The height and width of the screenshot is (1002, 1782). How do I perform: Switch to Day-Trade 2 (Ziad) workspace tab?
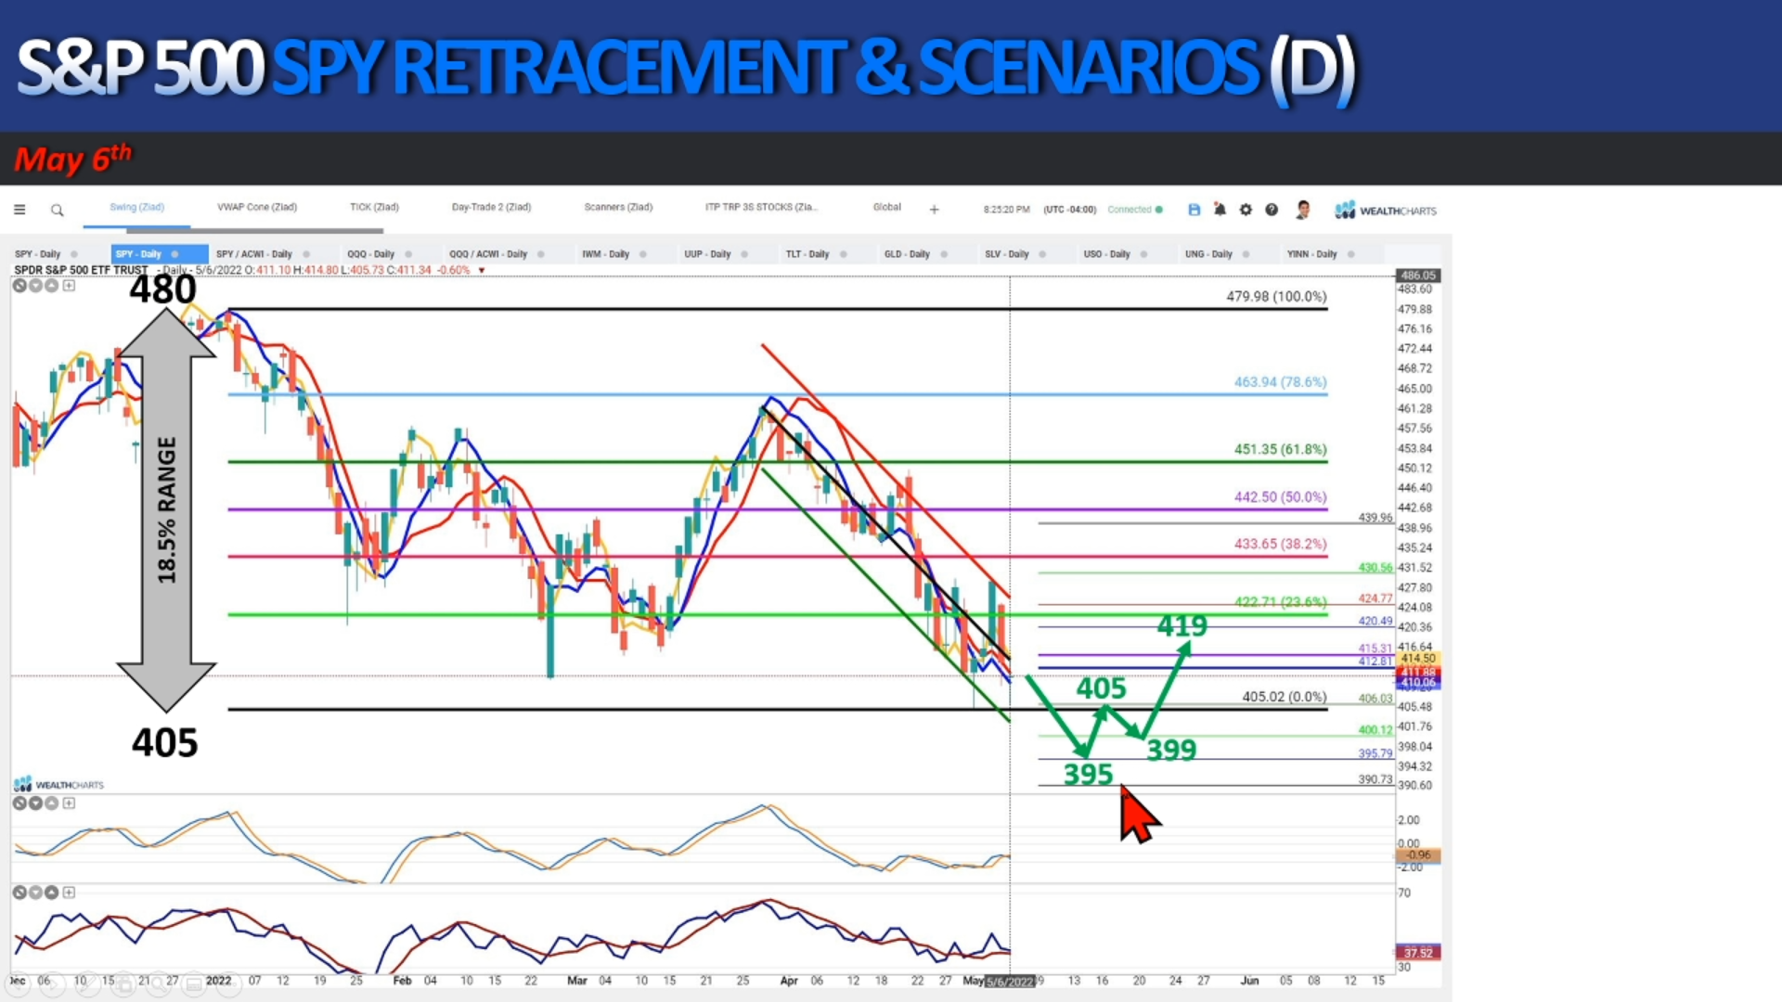point(491,207)
